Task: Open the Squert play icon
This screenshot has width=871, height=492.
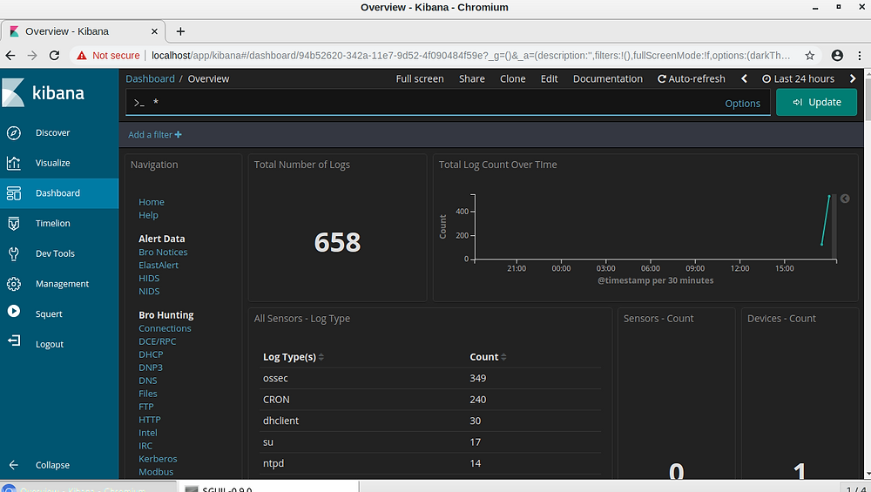Action: (x=14, y=311)
